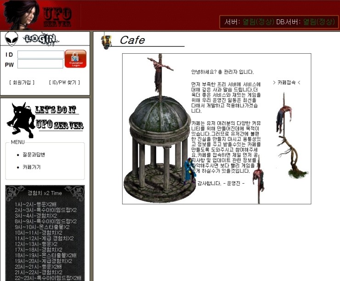Click the woman portrait in header
340x281 pixels.
click(x=22, y=15)
